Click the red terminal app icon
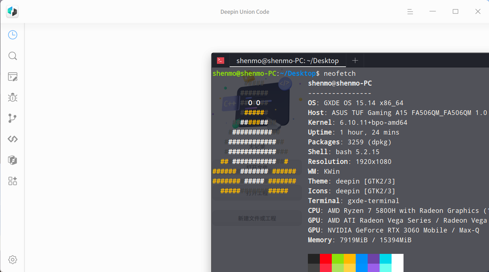Screen dimensions: 489x272 (x=221, y=61)
